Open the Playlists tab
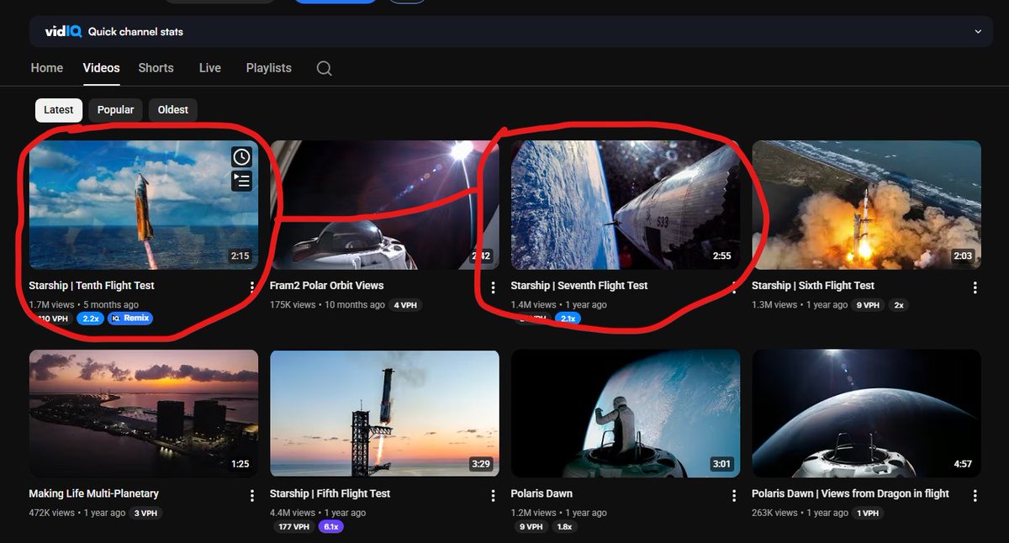This screenshot has height=543, width=1009. 269,68
